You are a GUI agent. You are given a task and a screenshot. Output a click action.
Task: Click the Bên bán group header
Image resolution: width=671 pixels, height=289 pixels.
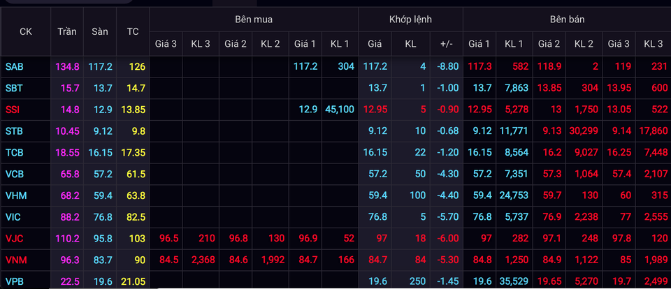(x=568, y=20)
